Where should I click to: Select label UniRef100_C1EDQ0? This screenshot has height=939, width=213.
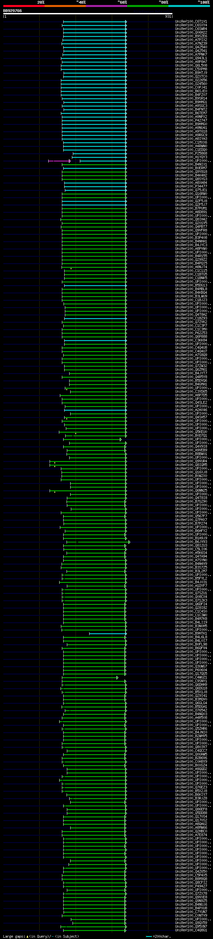(x=191, y=150)
